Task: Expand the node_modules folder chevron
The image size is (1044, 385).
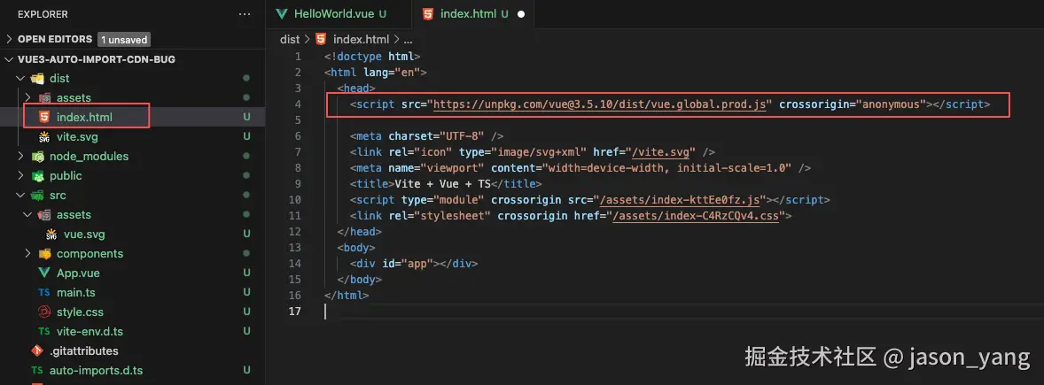Action: click(20, 157)
